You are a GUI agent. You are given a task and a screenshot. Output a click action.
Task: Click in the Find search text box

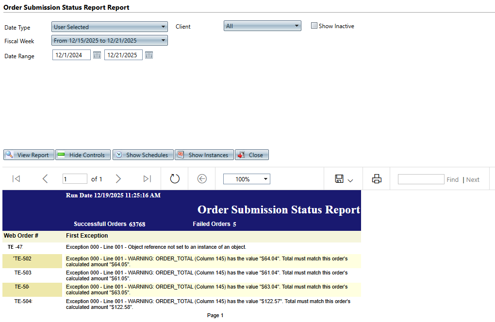(x=421, y=179)
